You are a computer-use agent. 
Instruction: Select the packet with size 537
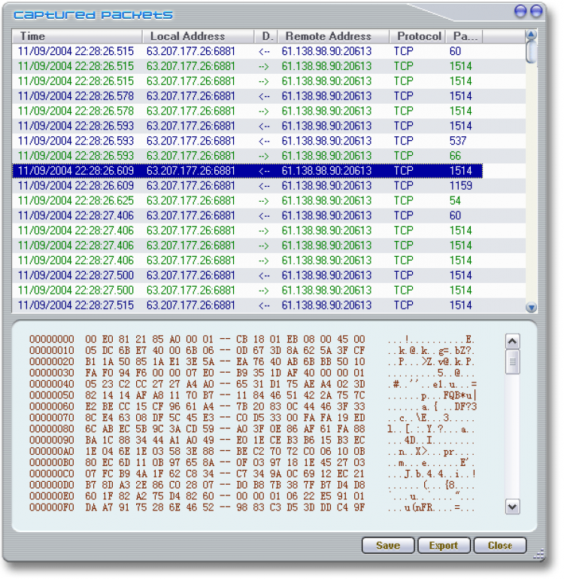pos(269,141)
